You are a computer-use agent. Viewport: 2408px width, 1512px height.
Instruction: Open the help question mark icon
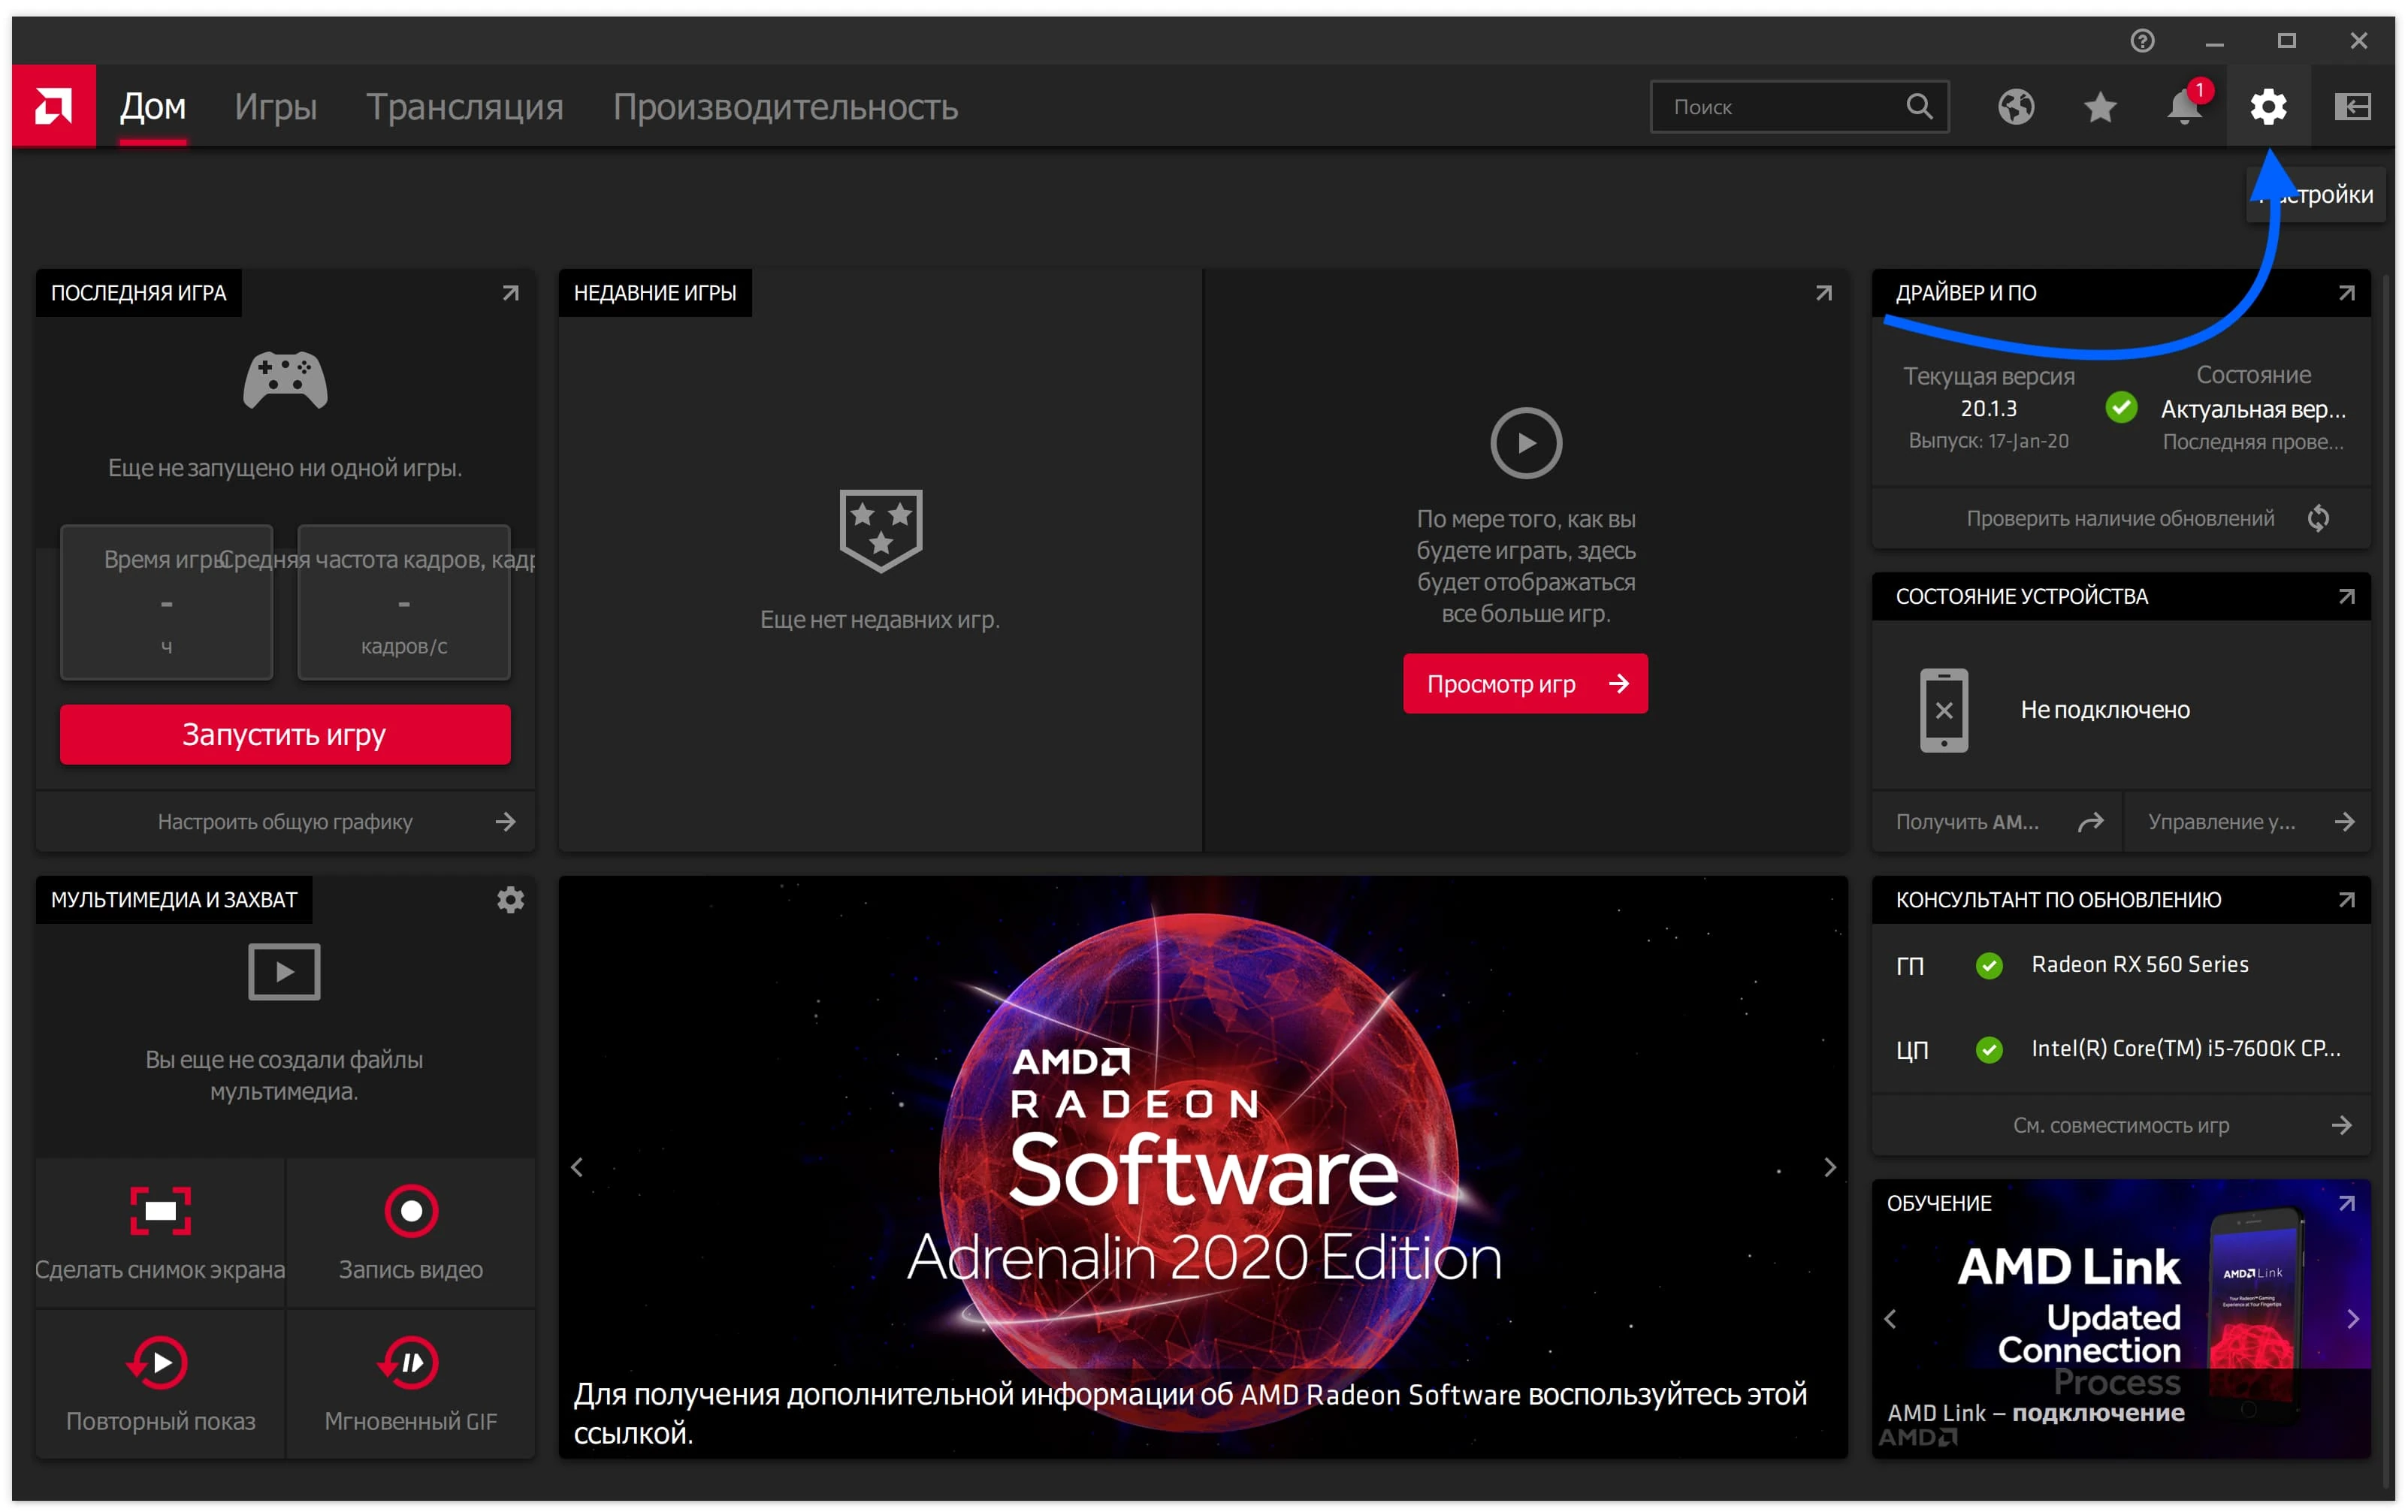pos(2142,41)
